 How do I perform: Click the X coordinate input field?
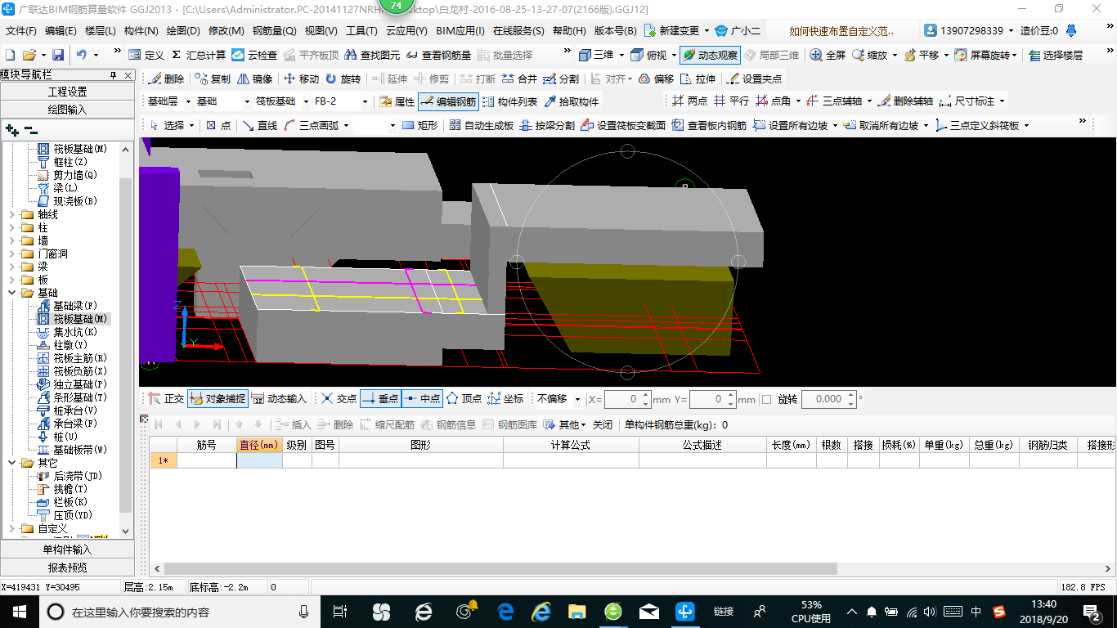[626, 399]
